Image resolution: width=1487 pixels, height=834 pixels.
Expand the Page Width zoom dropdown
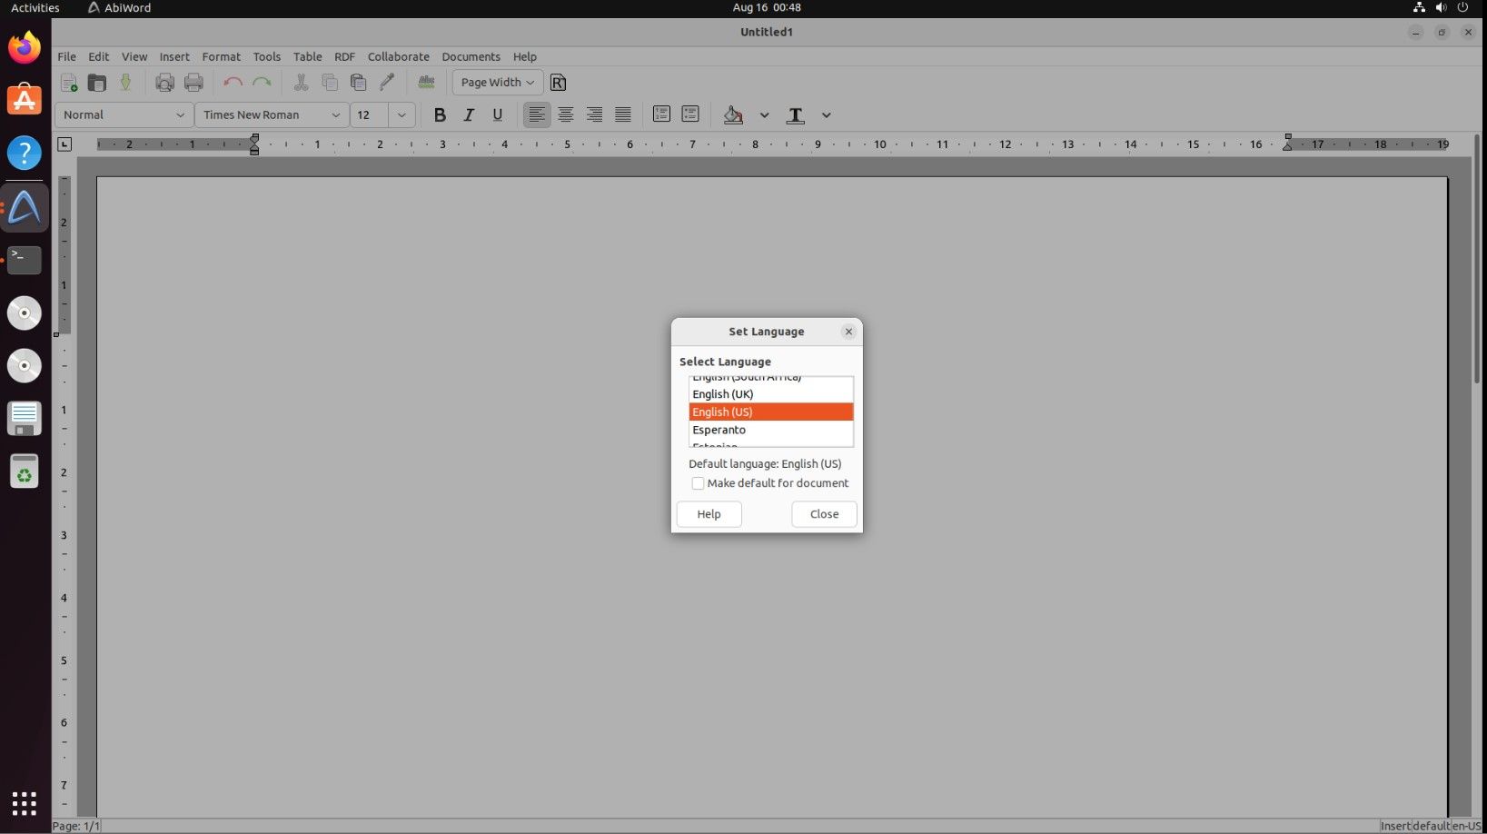[x=497, y=83]
